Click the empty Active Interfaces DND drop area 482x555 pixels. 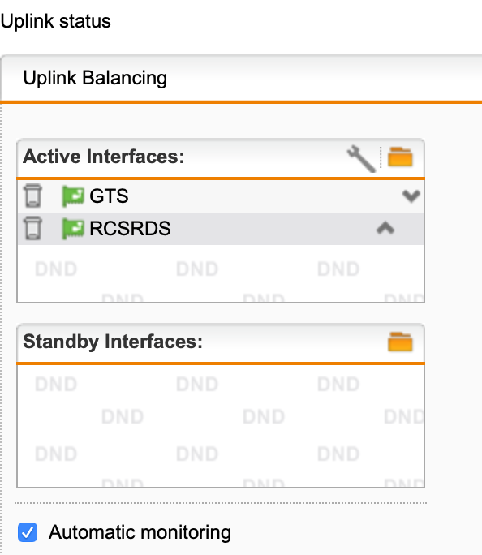pyautogui.click(x=221, y=273)
